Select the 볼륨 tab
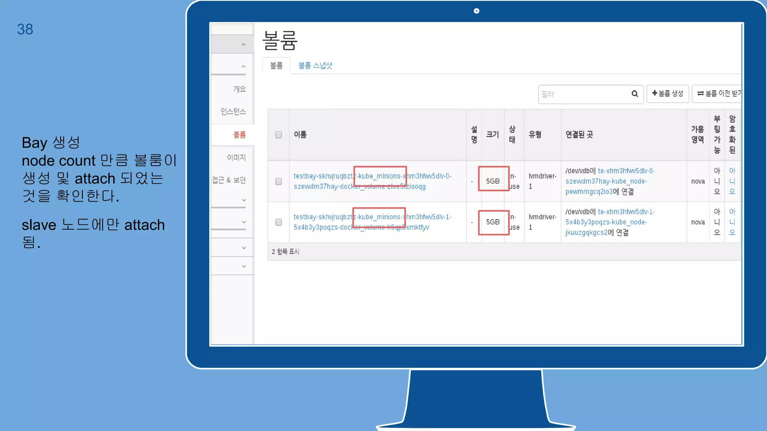The image size is (767, 431). click(276, 65)
